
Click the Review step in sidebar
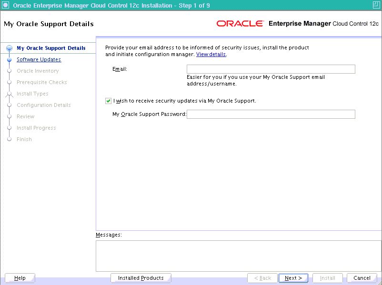[x=25, y=116]
